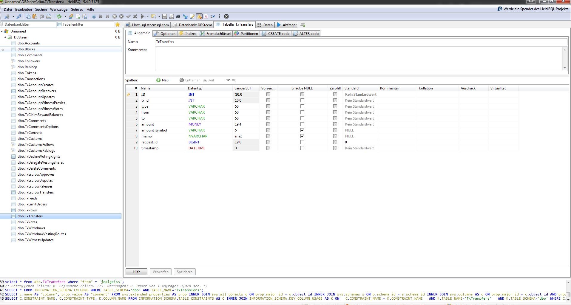Click the binoculars find text icon
Image resolution: width=571 pixels, height=305 pixels.
coord(178,16)
